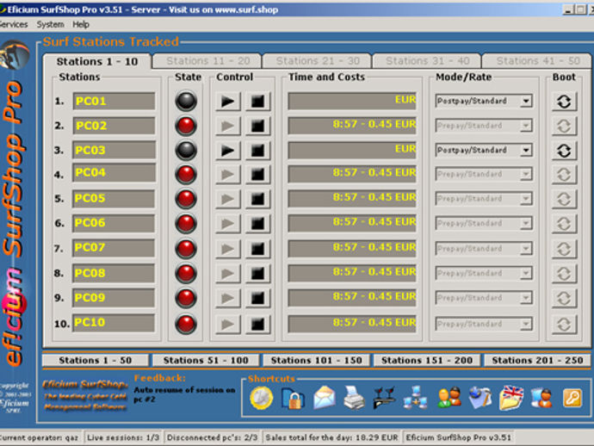Click the red state light of PC09
Image resolution: width=594 pixels, height=446 pixels.
pyautogui.click(x=186, y=298)
